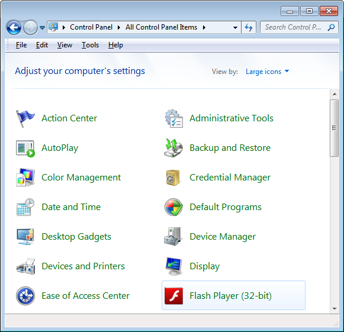This screenshot has width=344, height=332.
Task: Open the AutoPlay icon
Action: 25,148
